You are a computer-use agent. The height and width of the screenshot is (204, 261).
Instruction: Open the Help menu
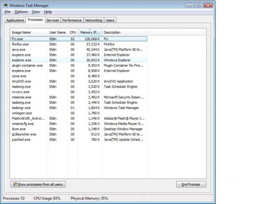click(48, 12)
